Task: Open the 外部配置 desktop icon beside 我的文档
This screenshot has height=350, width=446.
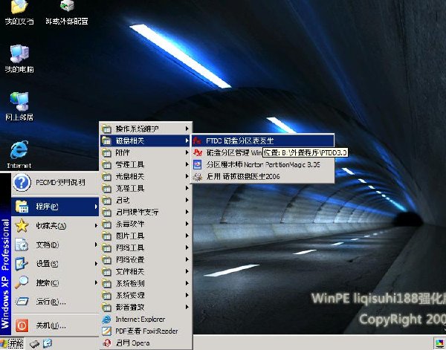Action: (x=67, y=12)
